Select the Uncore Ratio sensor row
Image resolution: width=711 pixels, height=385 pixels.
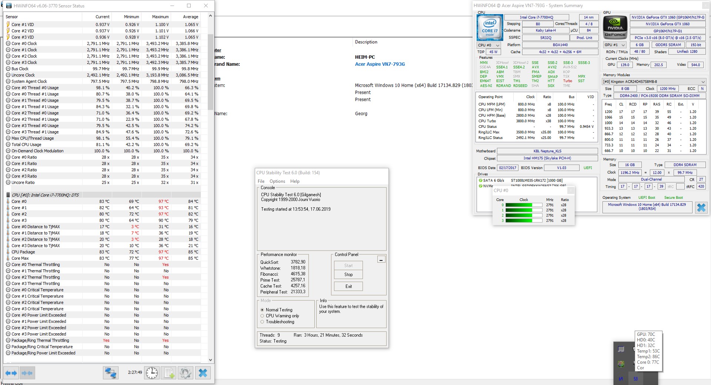point(103,183)
